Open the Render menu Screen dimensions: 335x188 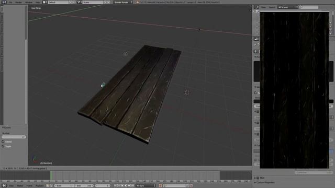point(19,2)
